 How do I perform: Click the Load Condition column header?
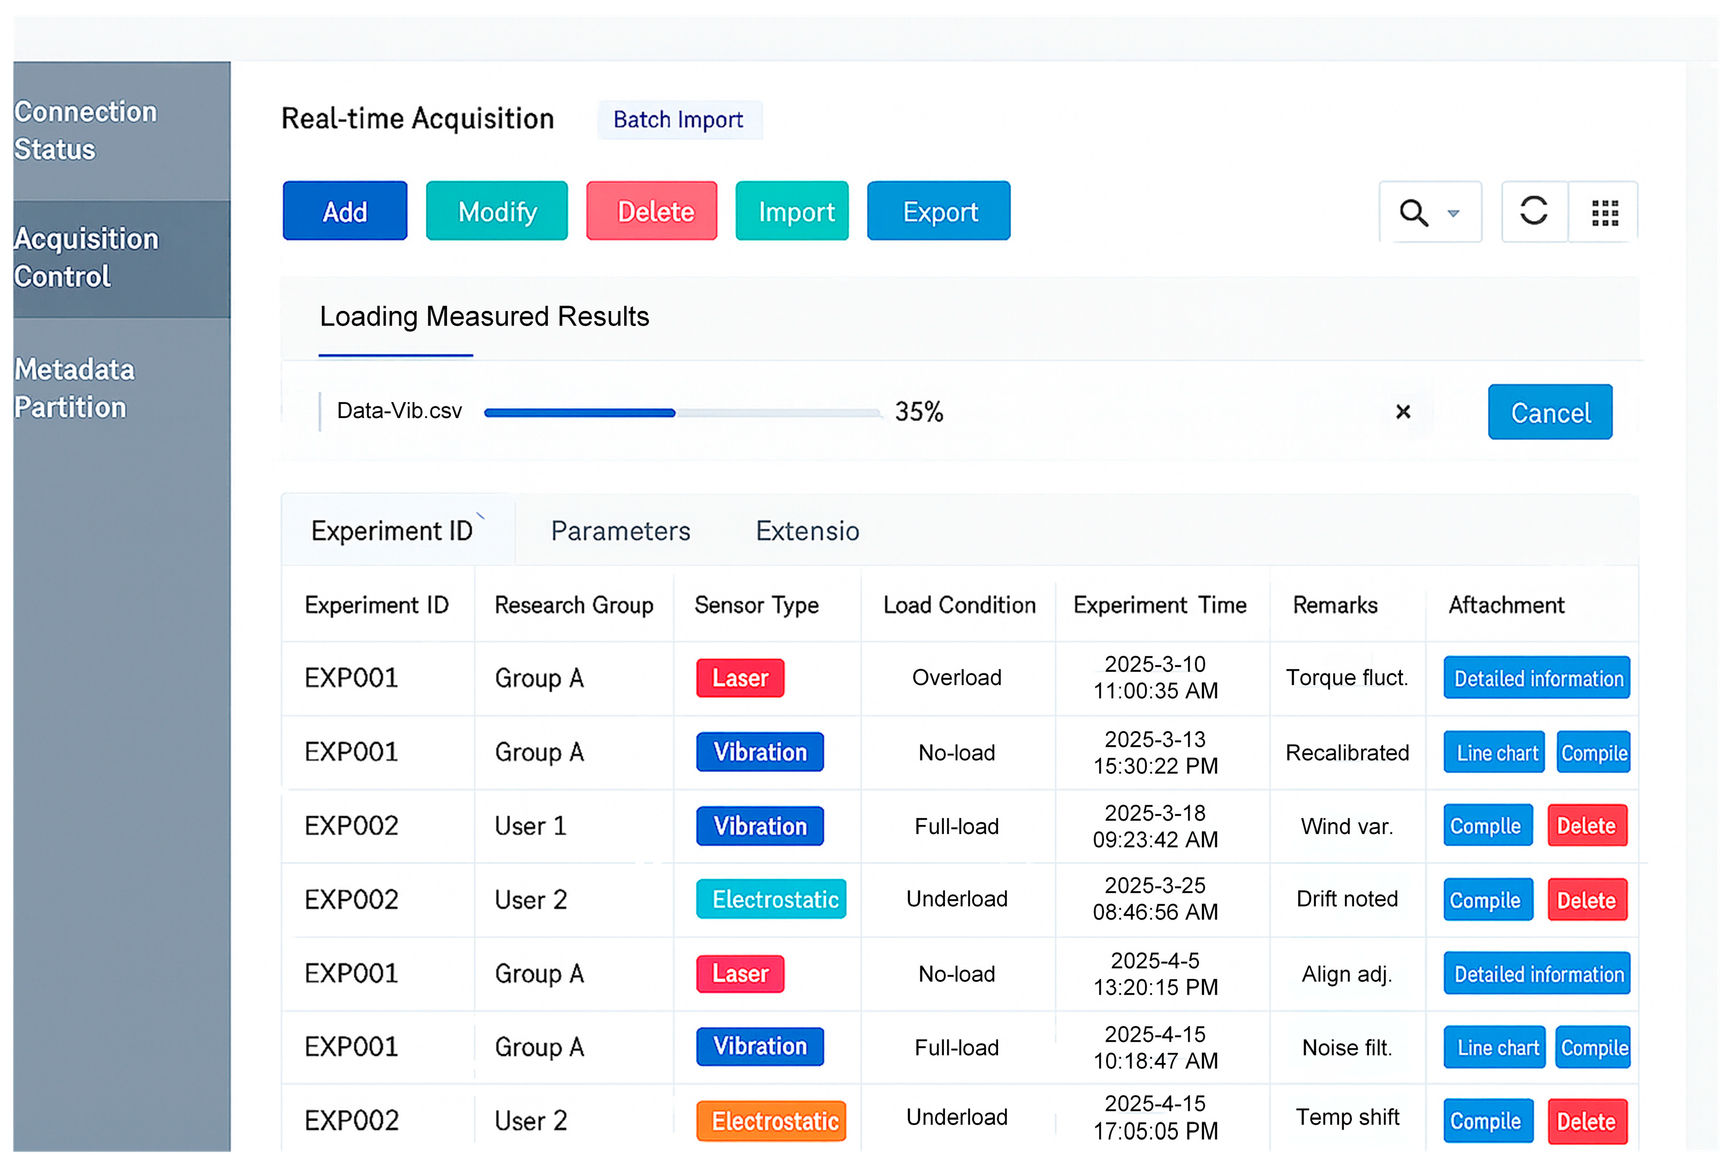959,605
